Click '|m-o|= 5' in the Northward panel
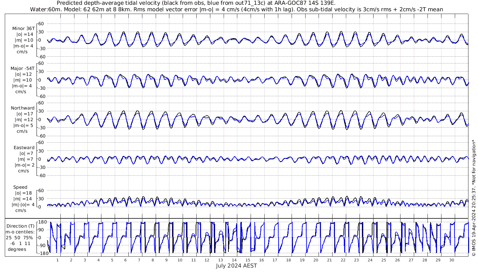 pyautogui.click(x=23, y=126)
